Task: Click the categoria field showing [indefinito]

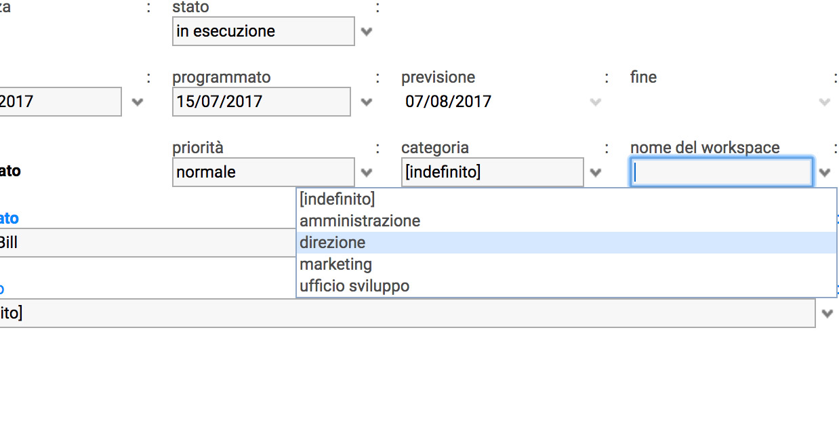Action: pos(493,172)
